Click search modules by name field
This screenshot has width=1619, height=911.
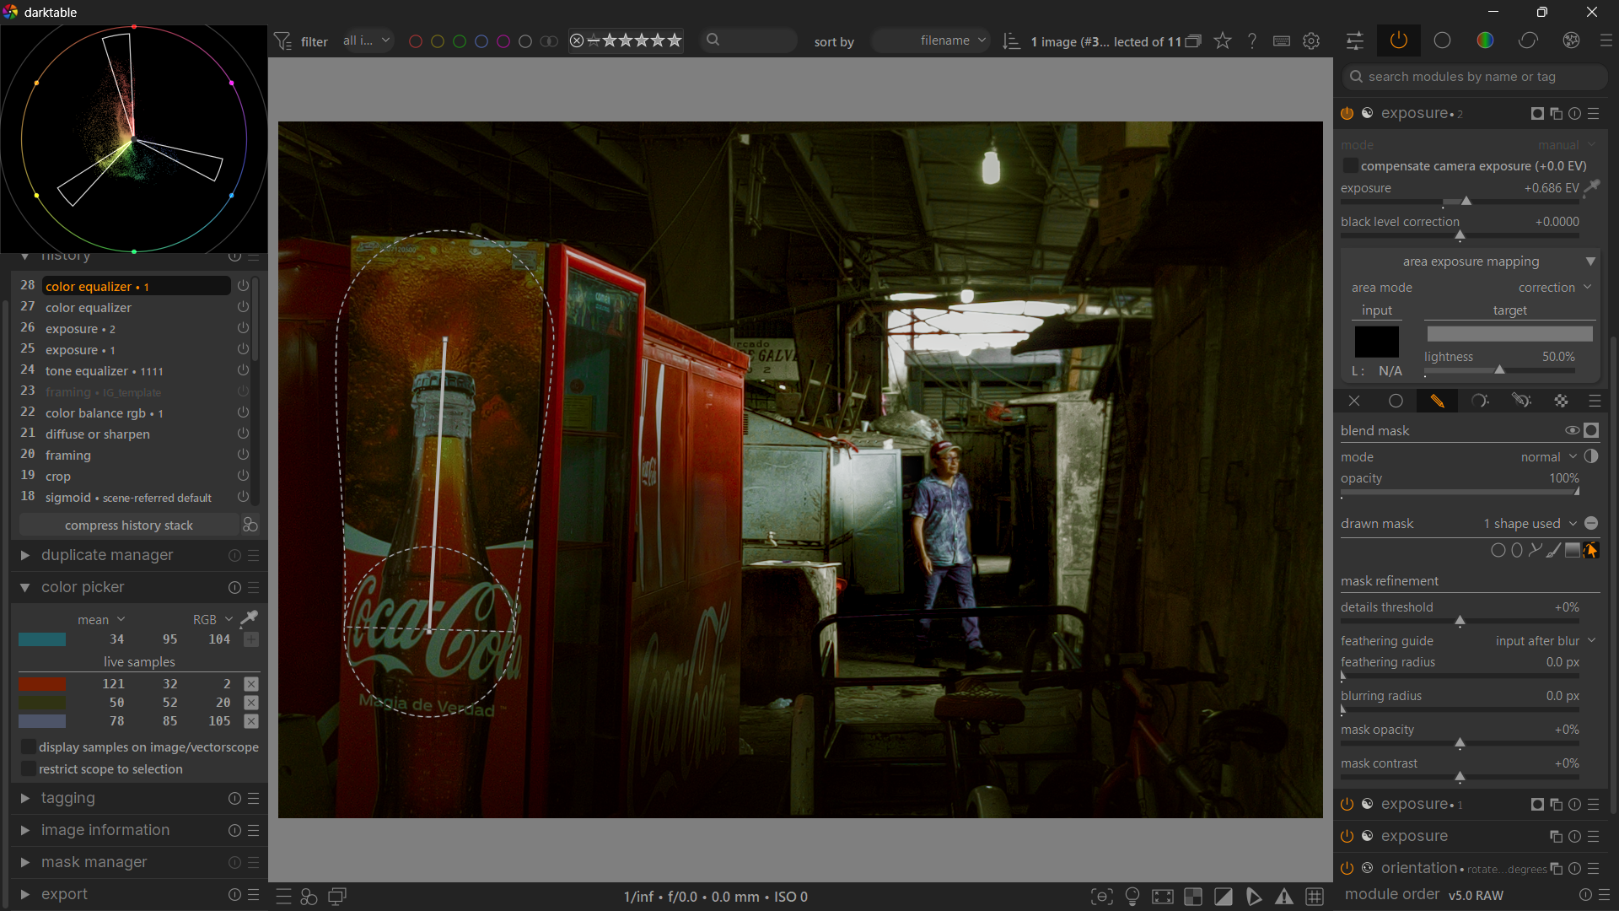[1476, 77]
